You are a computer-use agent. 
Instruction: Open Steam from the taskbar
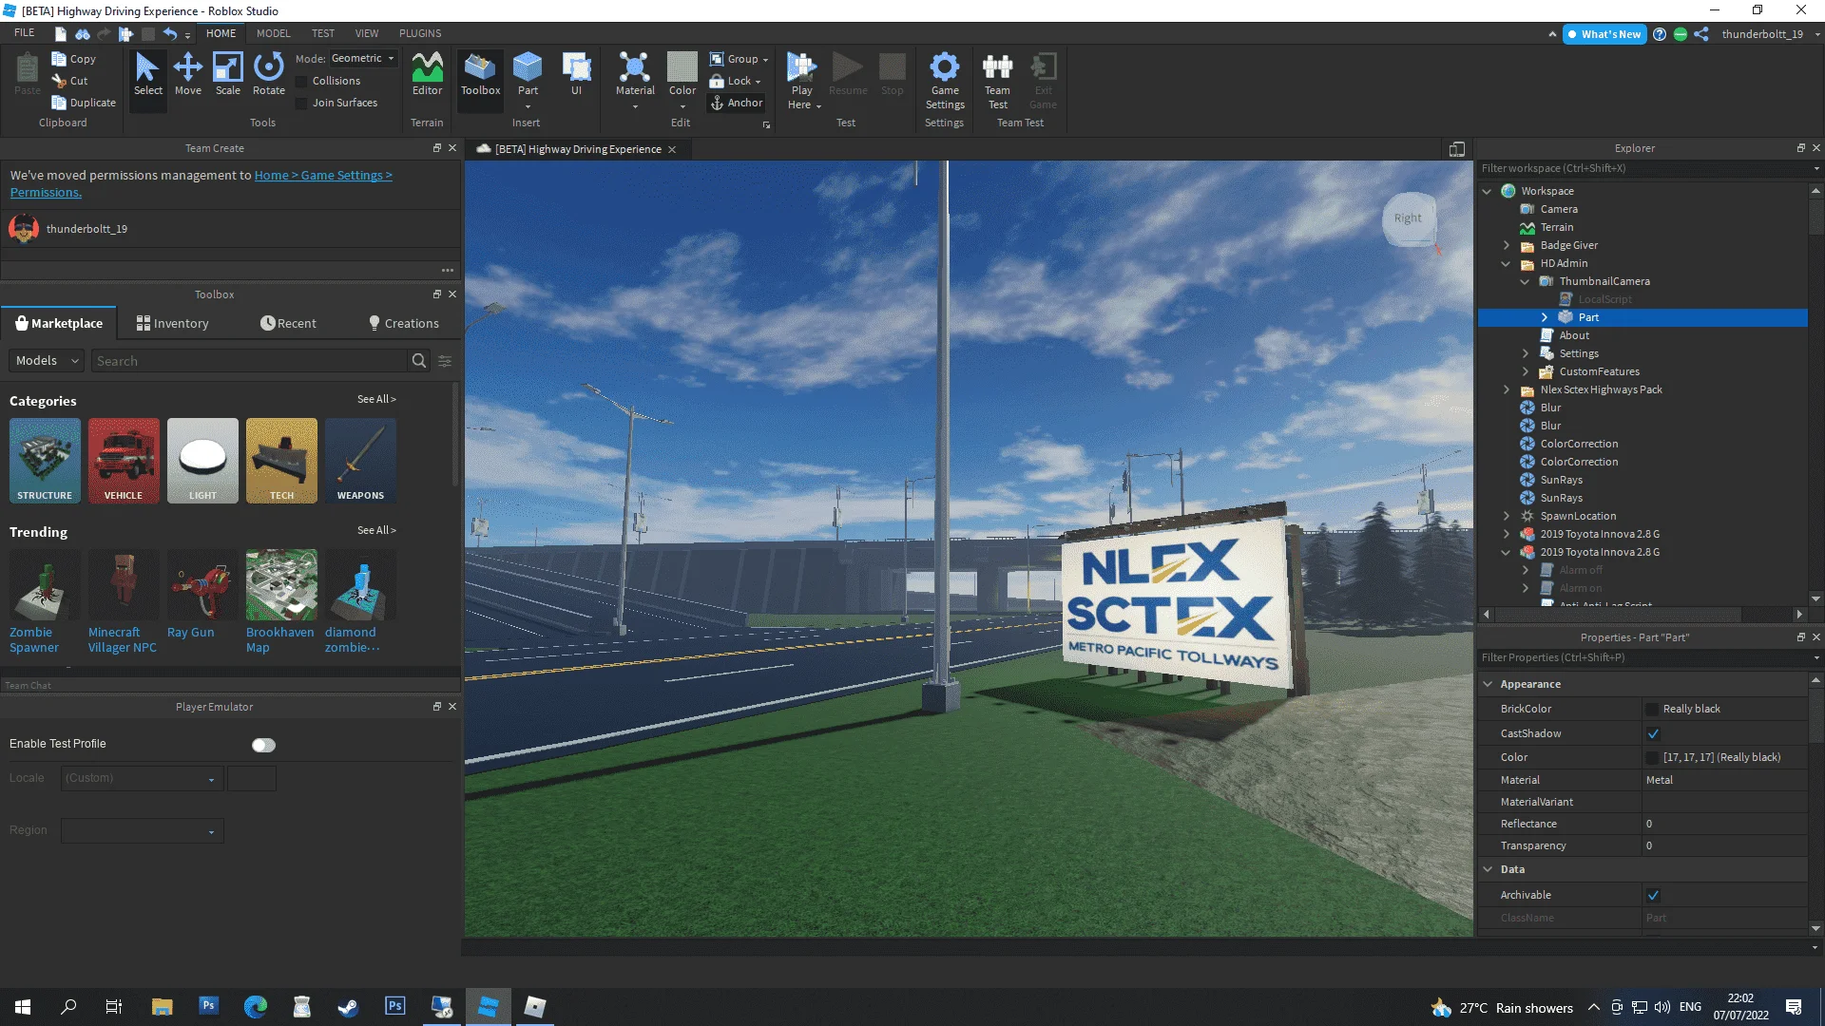point(348,1007)
